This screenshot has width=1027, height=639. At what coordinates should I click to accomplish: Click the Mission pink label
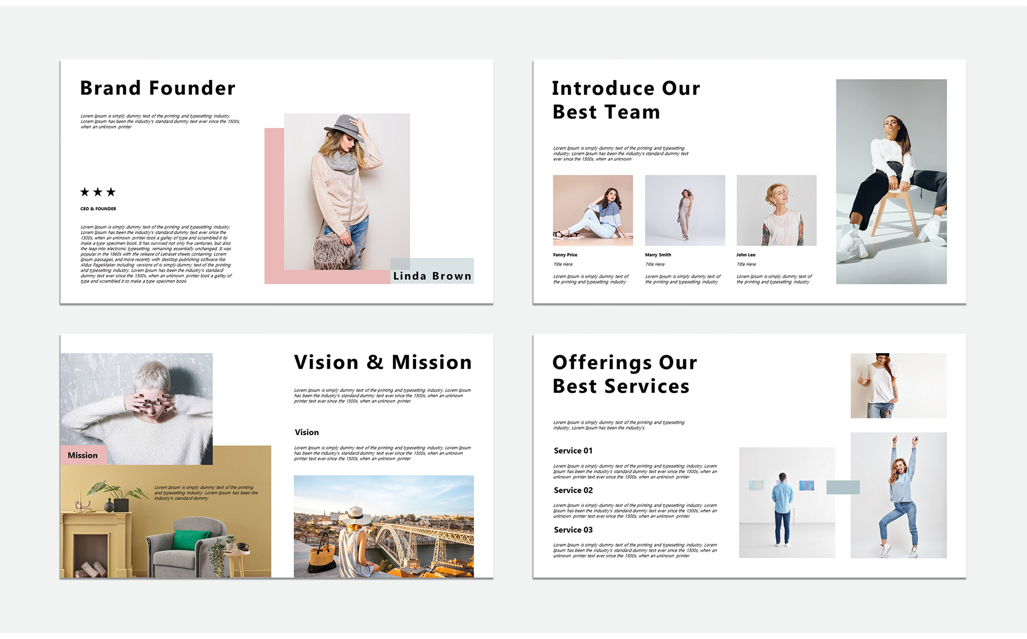[83, 455]
